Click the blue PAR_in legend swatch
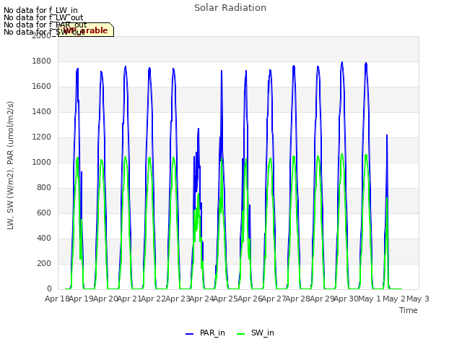The image size is (462, 347). pyautogui.click(x=189, y=334)
